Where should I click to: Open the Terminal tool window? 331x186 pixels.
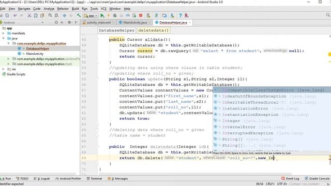point(94,178)
